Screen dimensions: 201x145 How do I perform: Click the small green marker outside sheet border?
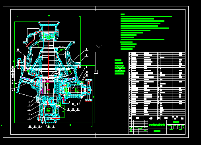[1, 125]
